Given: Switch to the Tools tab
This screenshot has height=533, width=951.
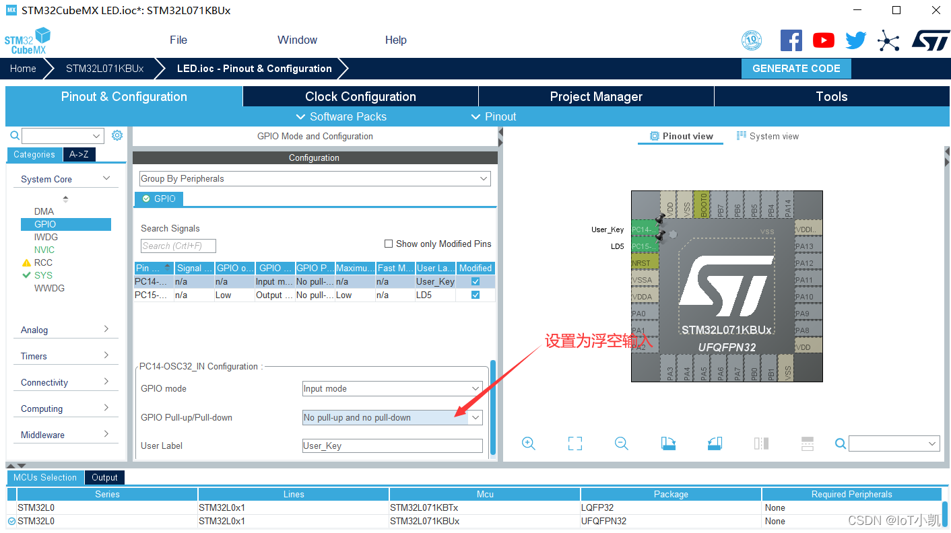Looking at the screenshot, I should coord(832,96).
